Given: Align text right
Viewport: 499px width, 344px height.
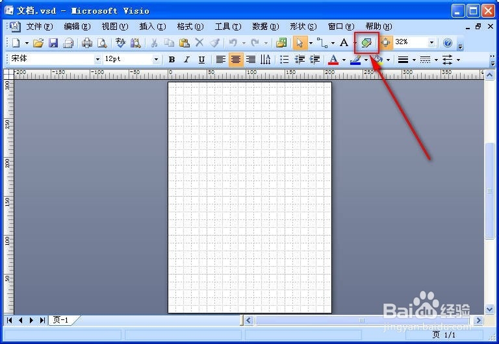Looking at the screenshot, I should click(251, 60).
